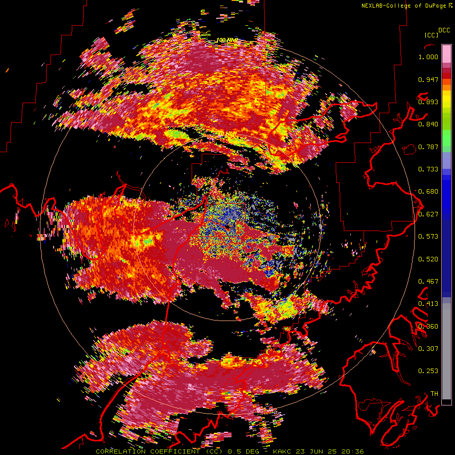Select the 0.947 legend value

(x=428, y=79)
